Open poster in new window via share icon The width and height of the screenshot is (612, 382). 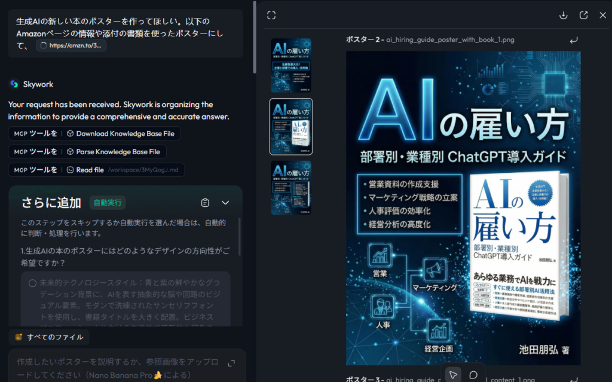pos(583,16)
